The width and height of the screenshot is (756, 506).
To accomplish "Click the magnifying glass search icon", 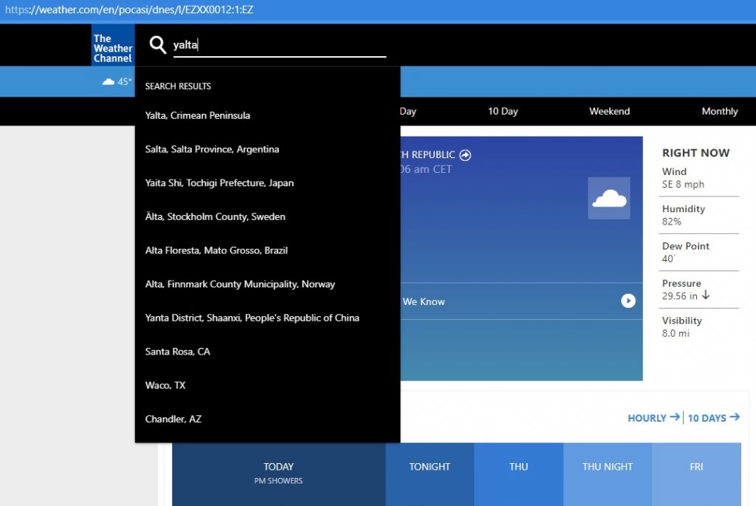I will (x=157, y=45).
